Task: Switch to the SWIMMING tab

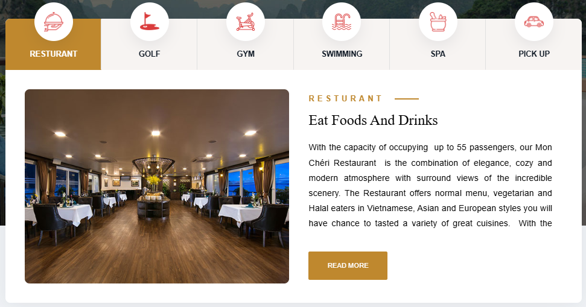Action: click(x=342, y=54)
